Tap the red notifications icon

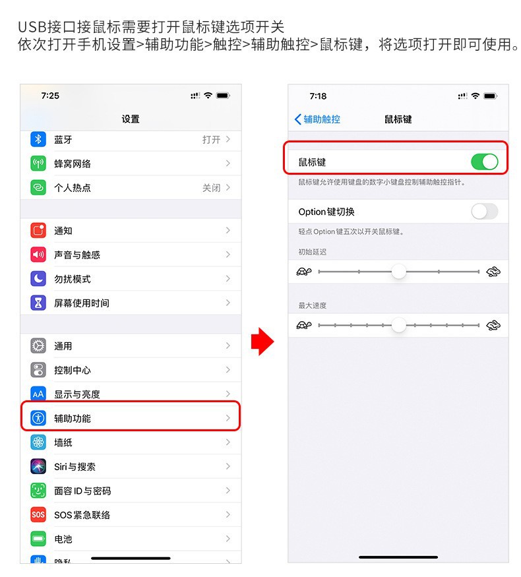pos(38,231)
